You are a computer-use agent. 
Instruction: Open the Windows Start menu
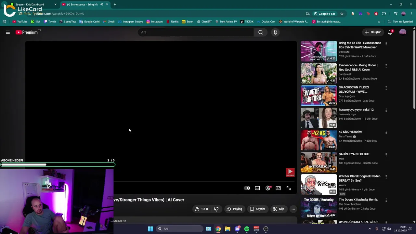(150, 229)
